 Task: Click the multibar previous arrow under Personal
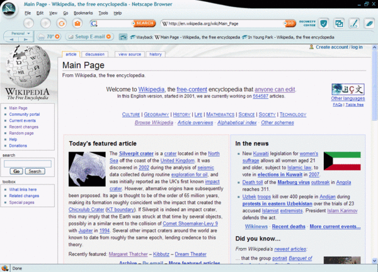[x=11, y=40]
